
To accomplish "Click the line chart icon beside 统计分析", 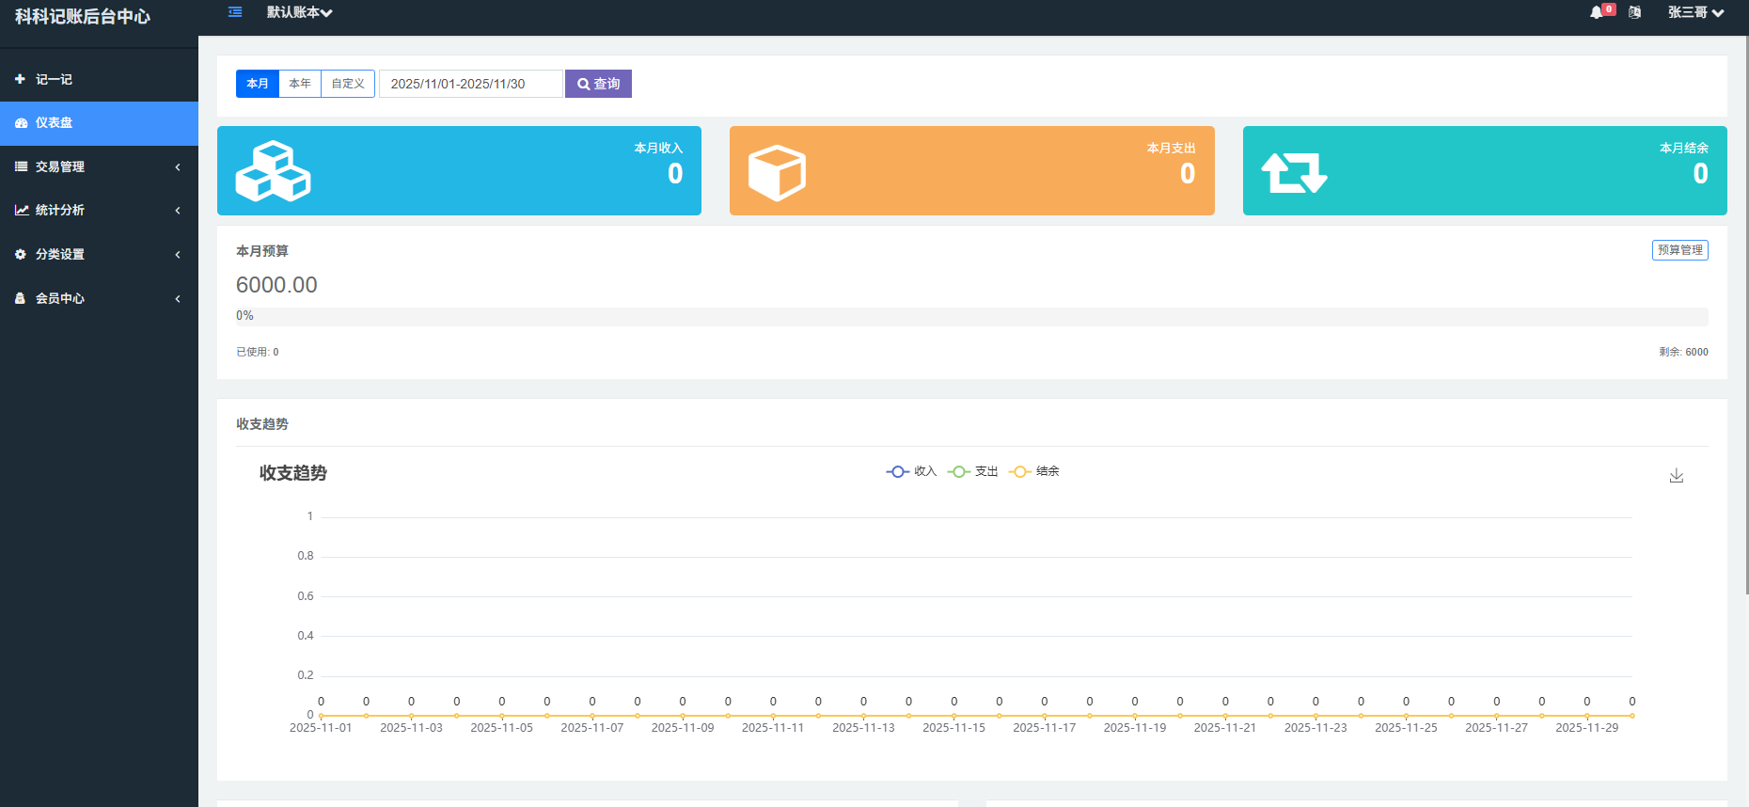I will [21, 211].
